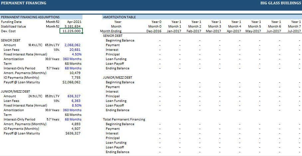Click the AMORTIZATION TABLE section header
The image size is (302, 156).
(x=119, y=17)
